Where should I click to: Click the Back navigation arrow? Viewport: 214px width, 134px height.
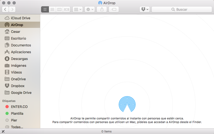coord(5,9)
